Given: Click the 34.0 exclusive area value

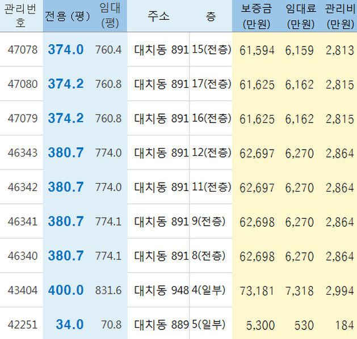Looking at the screenshot, I should pos(70,325).
